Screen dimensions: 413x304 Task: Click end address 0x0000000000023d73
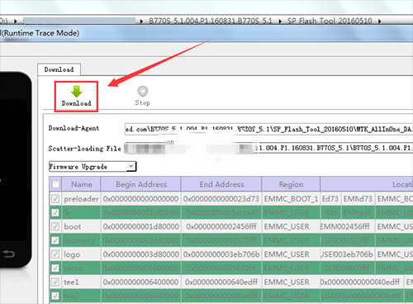pos(221,198)
